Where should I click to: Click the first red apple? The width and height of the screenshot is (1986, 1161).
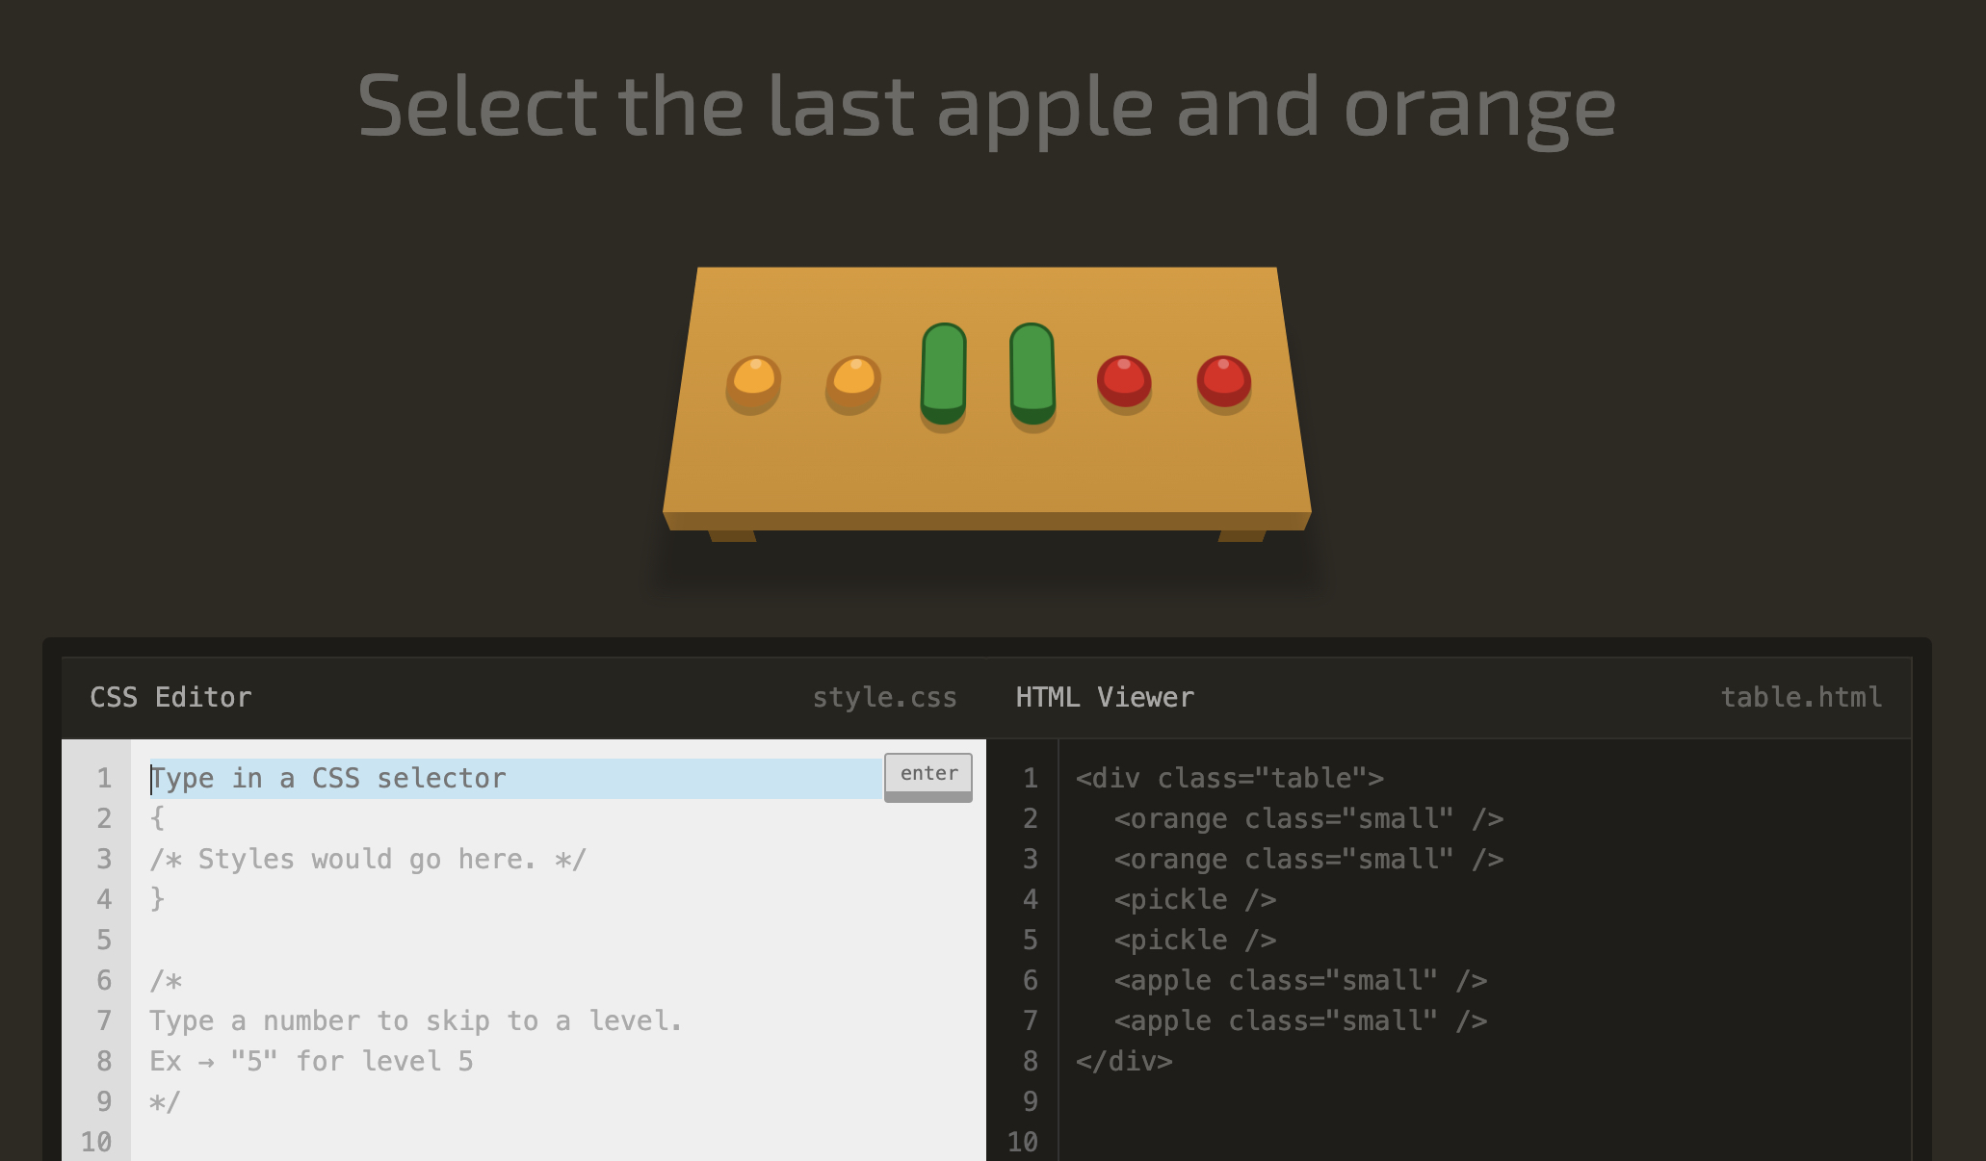(1124, 381)
